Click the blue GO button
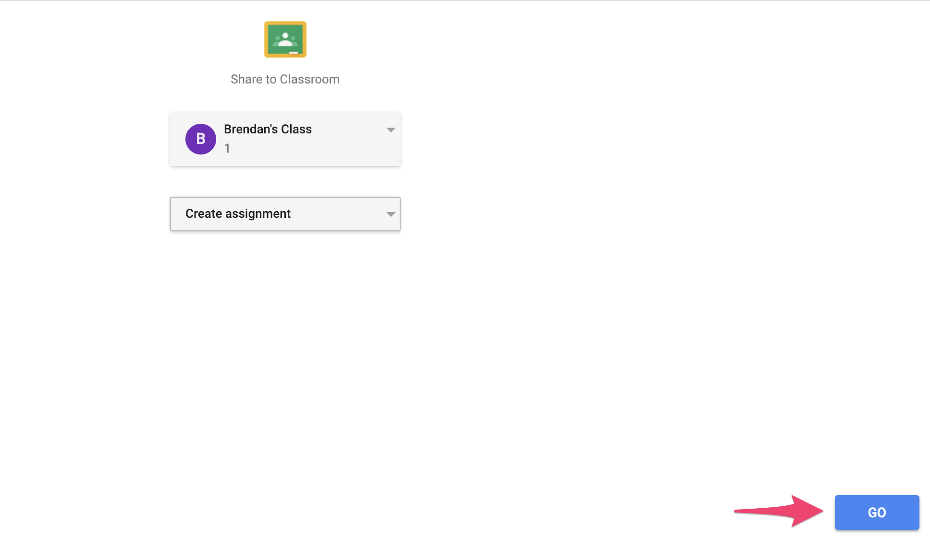The height and width of the screenshot is (548, 930). (x=877, y=512)
